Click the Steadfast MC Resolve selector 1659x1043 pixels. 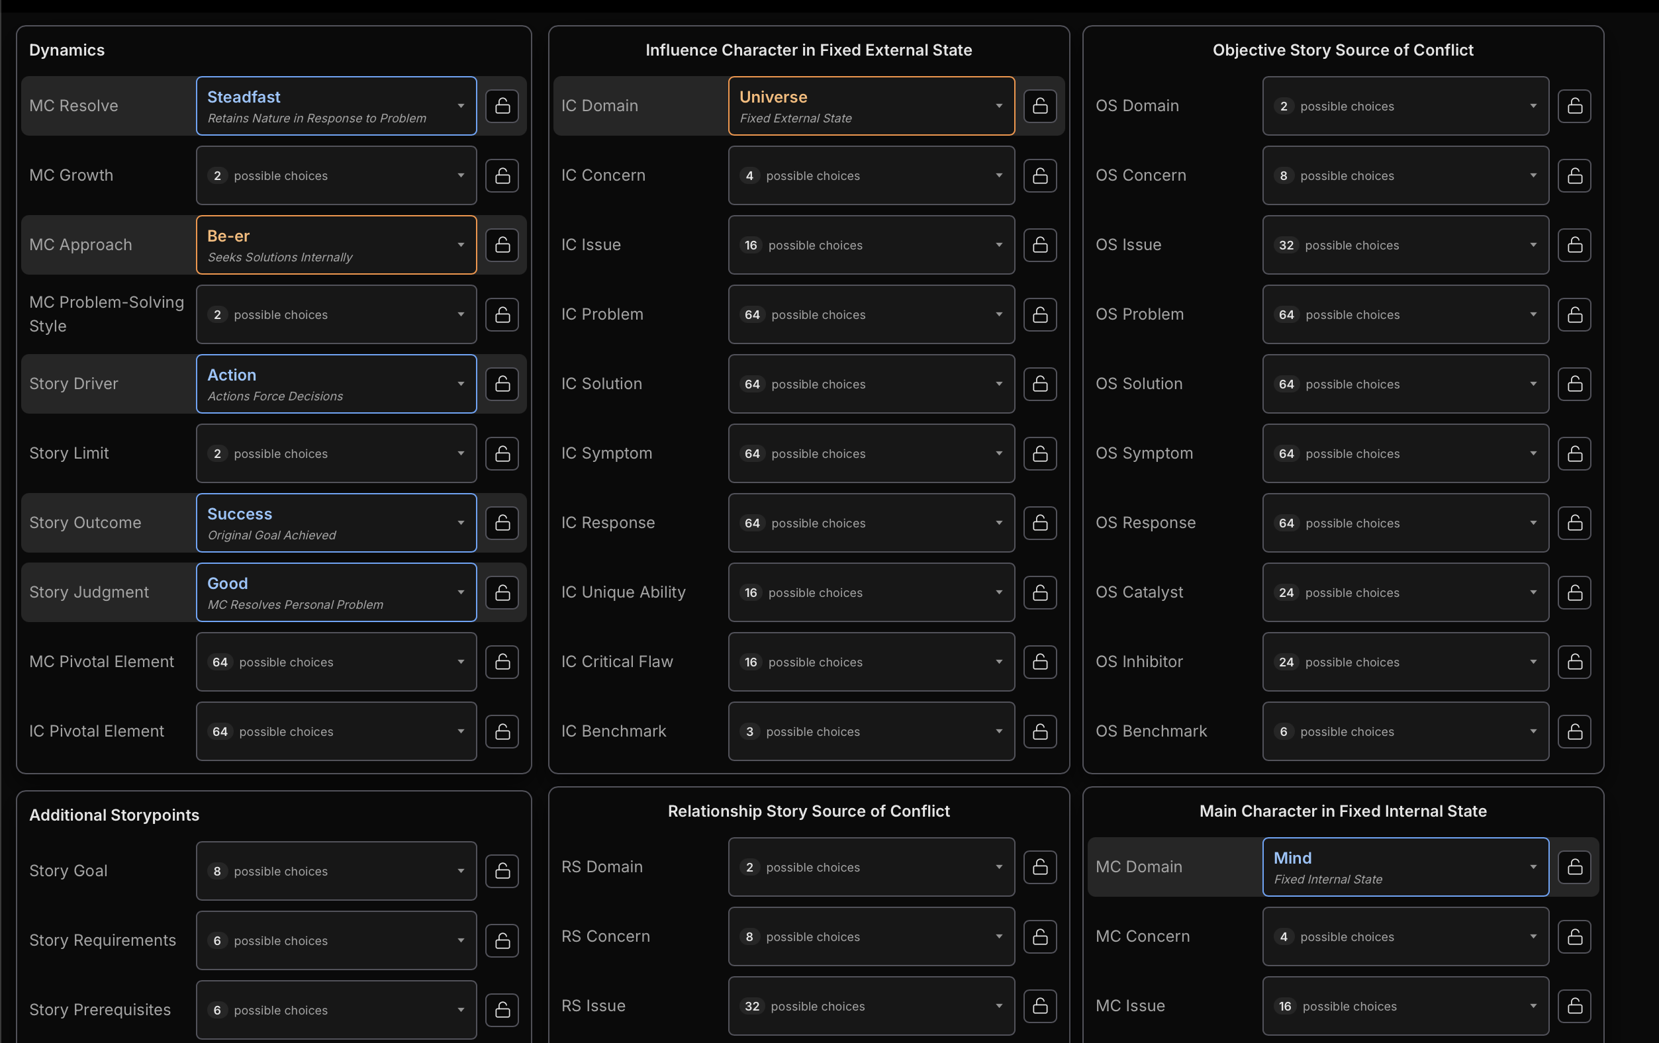[x=336, y=106]
